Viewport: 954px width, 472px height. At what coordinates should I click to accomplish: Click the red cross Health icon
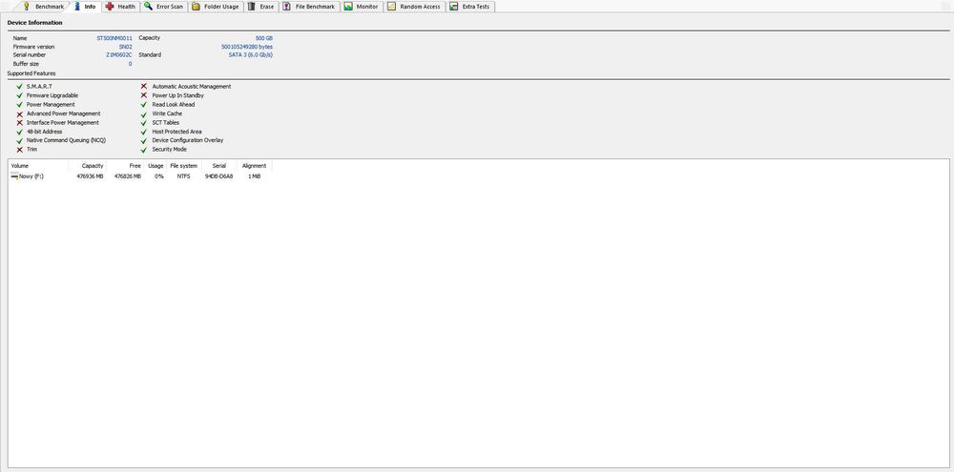pyautogui.click(x=110, y=6)
